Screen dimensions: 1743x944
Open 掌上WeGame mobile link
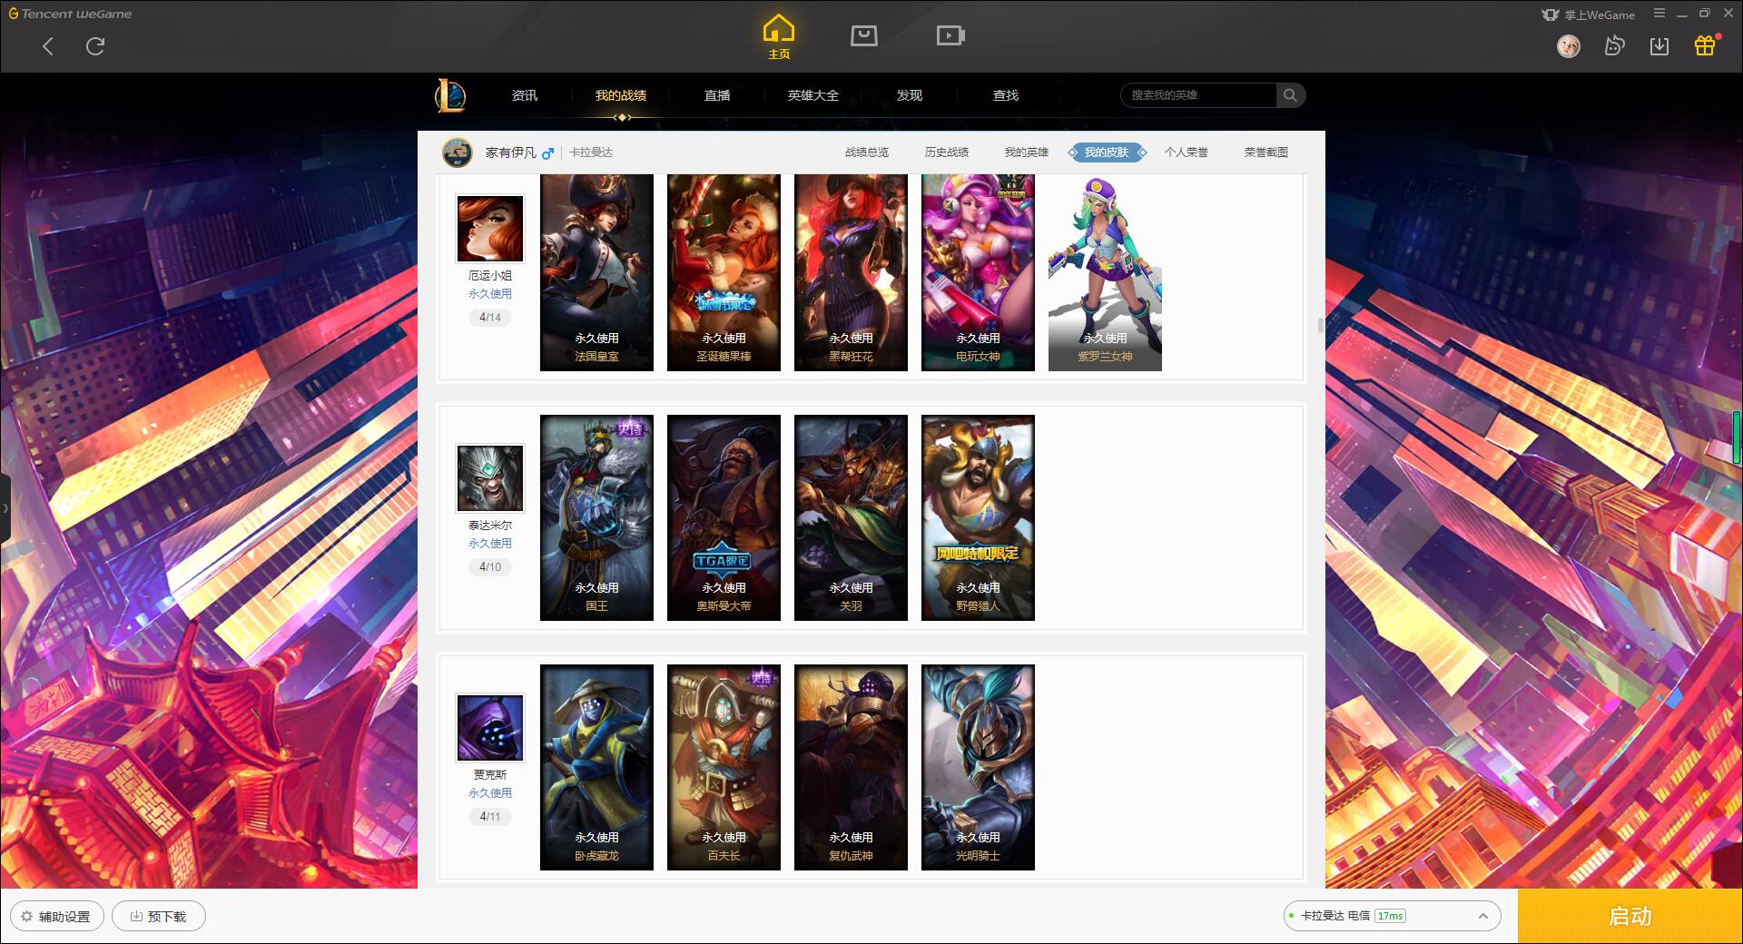pyautogui.click(x=1588, y=15)
